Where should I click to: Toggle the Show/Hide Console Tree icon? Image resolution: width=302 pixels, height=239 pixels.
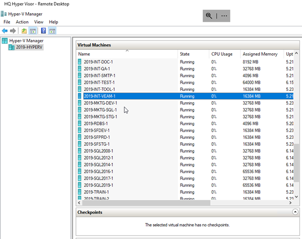(x=33, y=30)
